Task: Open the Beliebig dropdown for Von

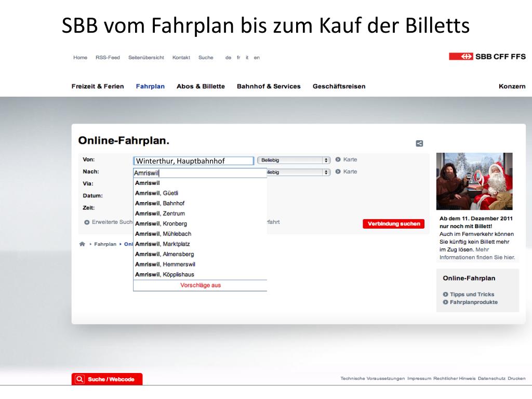Action: coord(294,160)
